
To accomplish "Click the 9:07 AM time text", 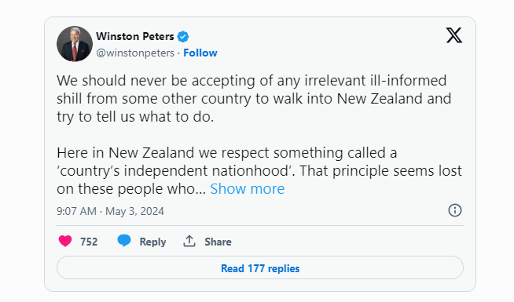I will pos(76,211).
